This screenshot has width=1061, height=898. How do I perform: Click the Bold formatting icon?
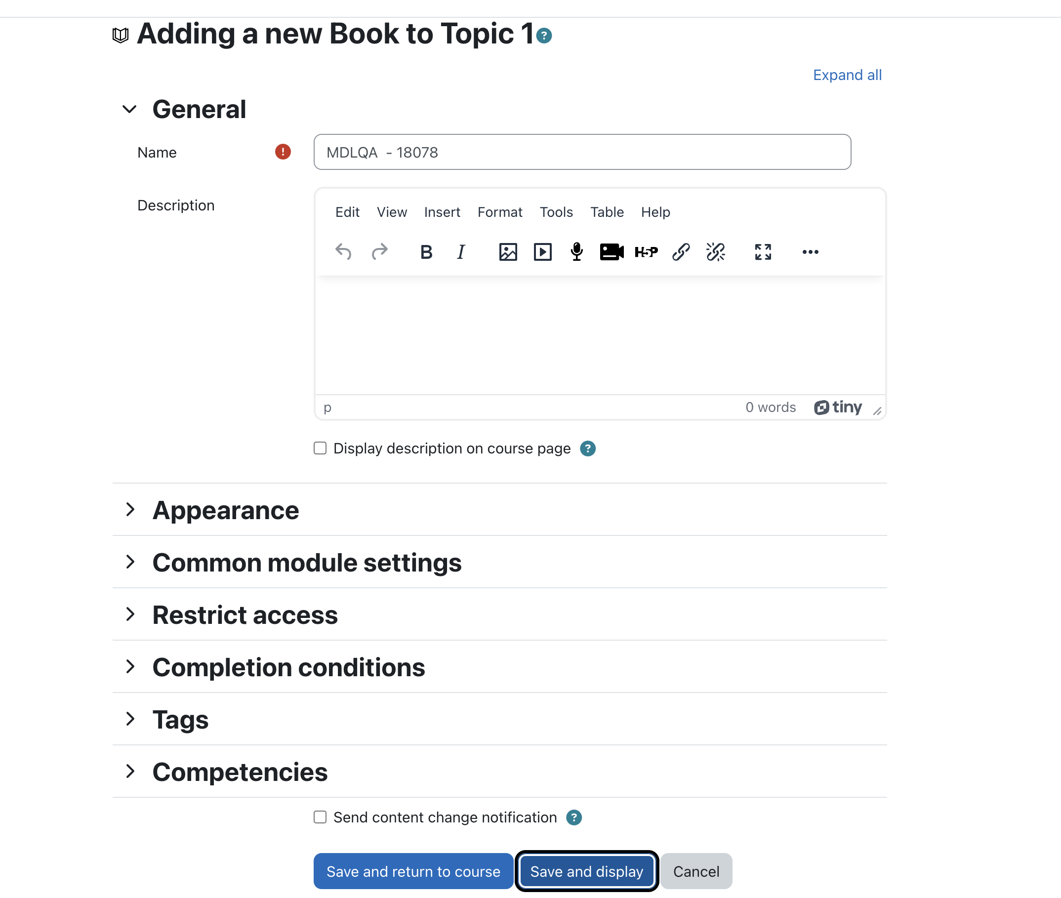click(426, 252)
